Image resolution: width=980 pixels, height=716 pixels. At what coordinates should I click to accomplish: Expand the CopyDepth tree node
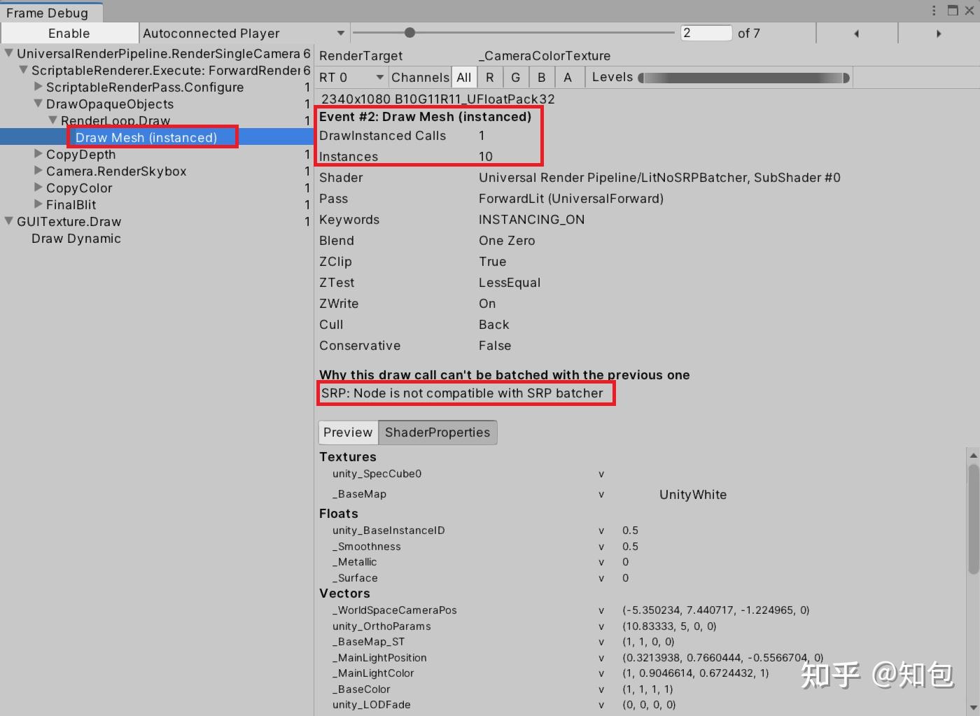coord(36,154)
